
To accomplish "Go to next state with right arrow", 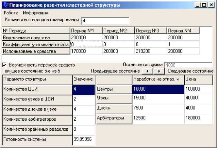I will point(159,71).
